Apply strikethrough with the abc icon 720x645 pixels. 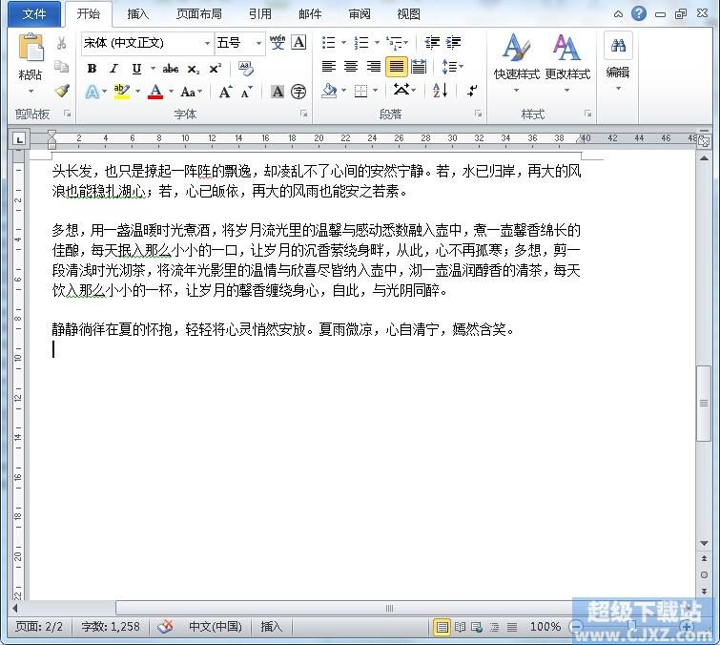(x=171, y=69)
